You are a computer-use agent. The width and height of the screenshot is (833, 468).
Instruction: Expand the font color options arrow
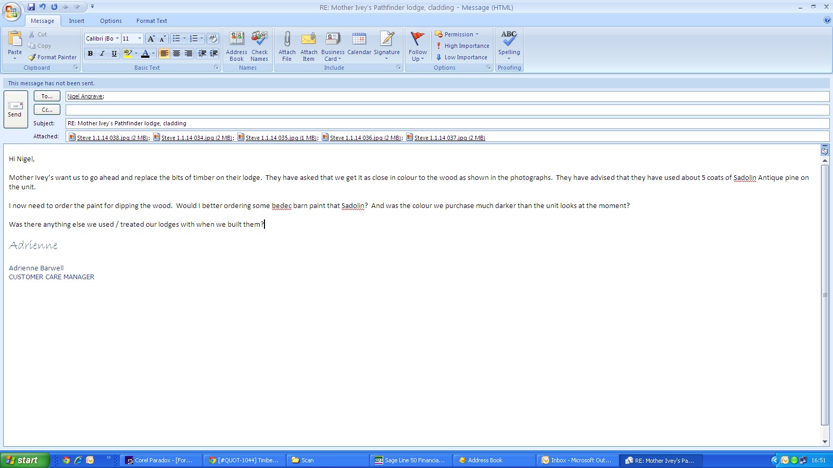pyautogui.click(x=153, y=54)
